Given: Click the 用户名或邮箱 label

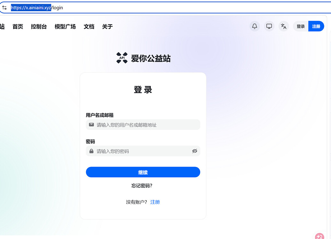Looking at the screenshot, I should pyautogui.click(x=100, y=115).
